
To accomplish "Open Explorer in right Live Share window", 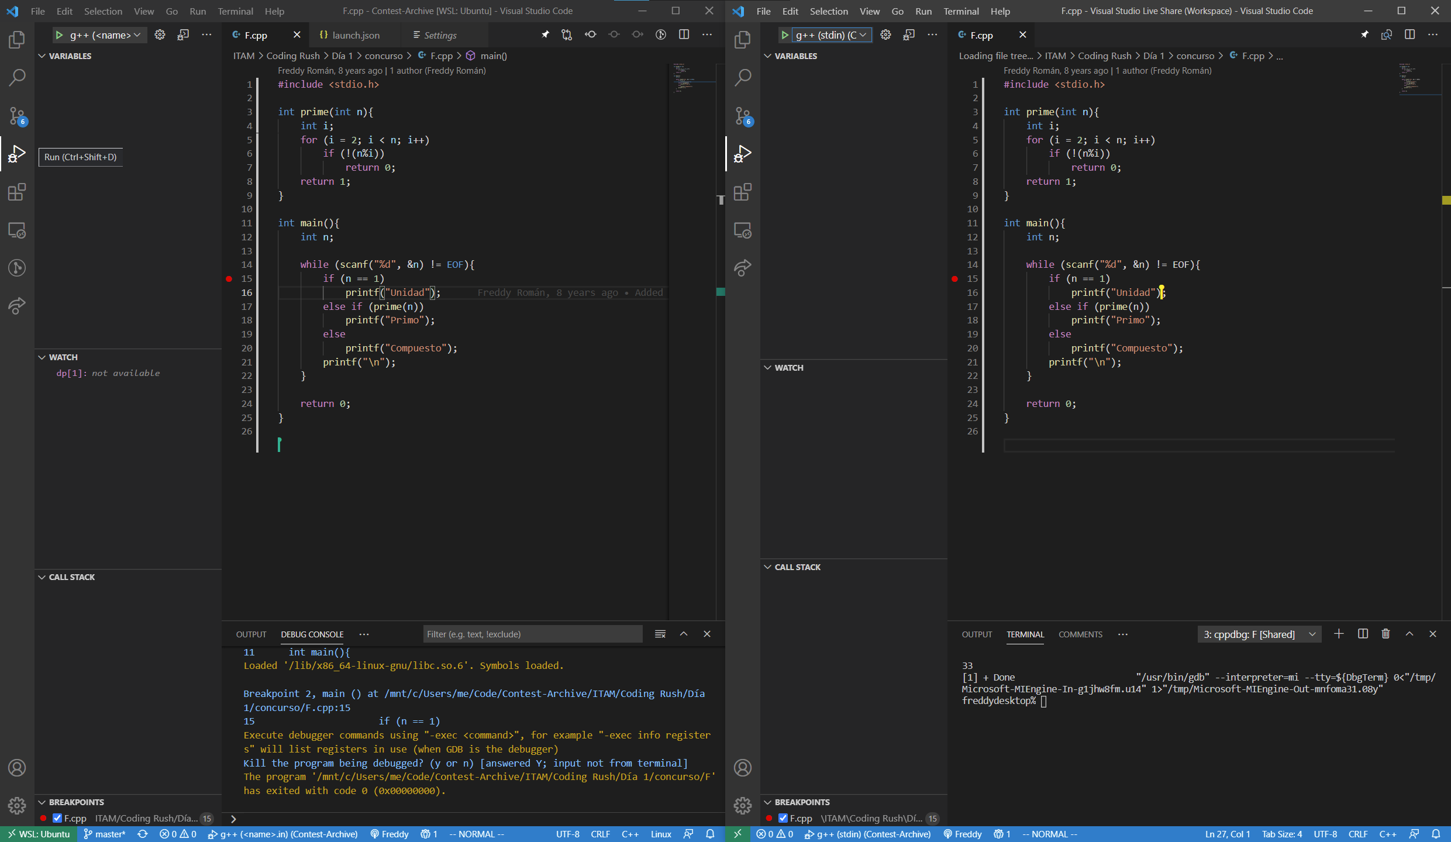I will pos(743,40).
